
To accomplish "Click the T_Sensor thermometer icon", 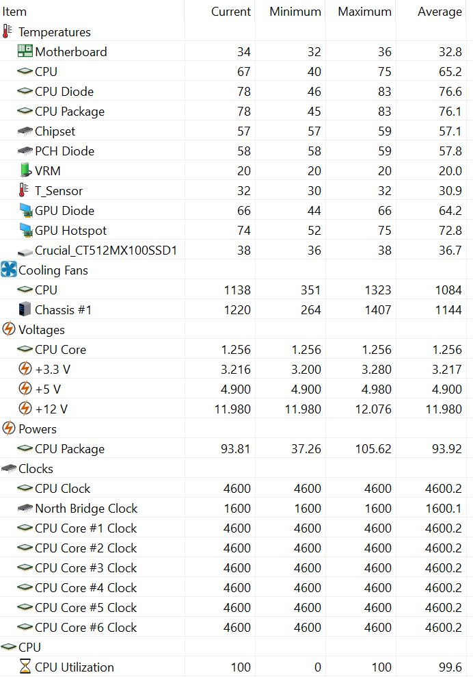I will click(25, 190).
